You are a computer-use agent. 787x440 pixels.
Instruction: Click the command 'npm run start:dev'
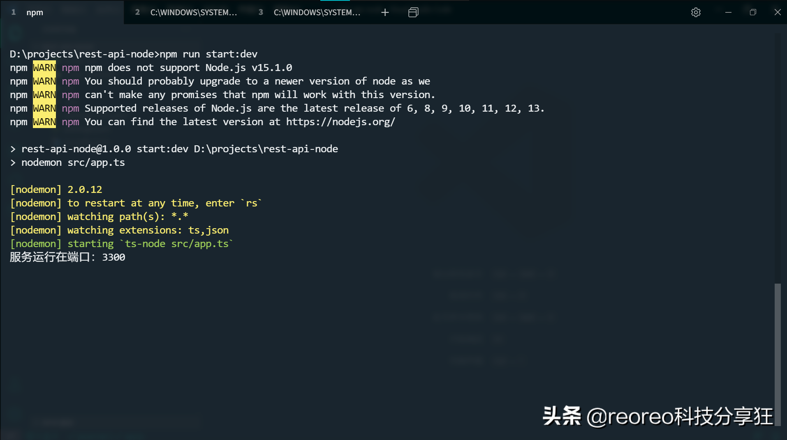click(x=208, y=54)
